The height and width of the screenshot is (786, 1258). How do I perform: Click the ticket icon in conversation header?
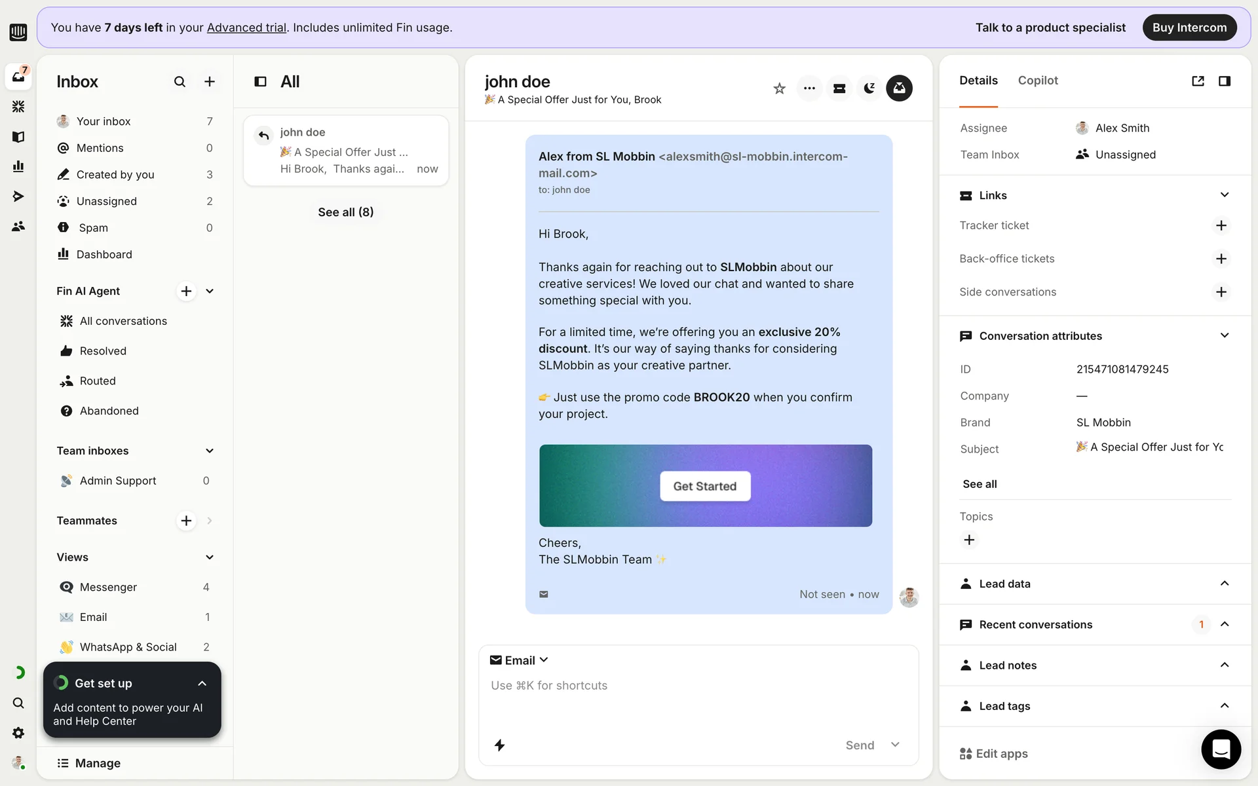click(x=839, y=88)
